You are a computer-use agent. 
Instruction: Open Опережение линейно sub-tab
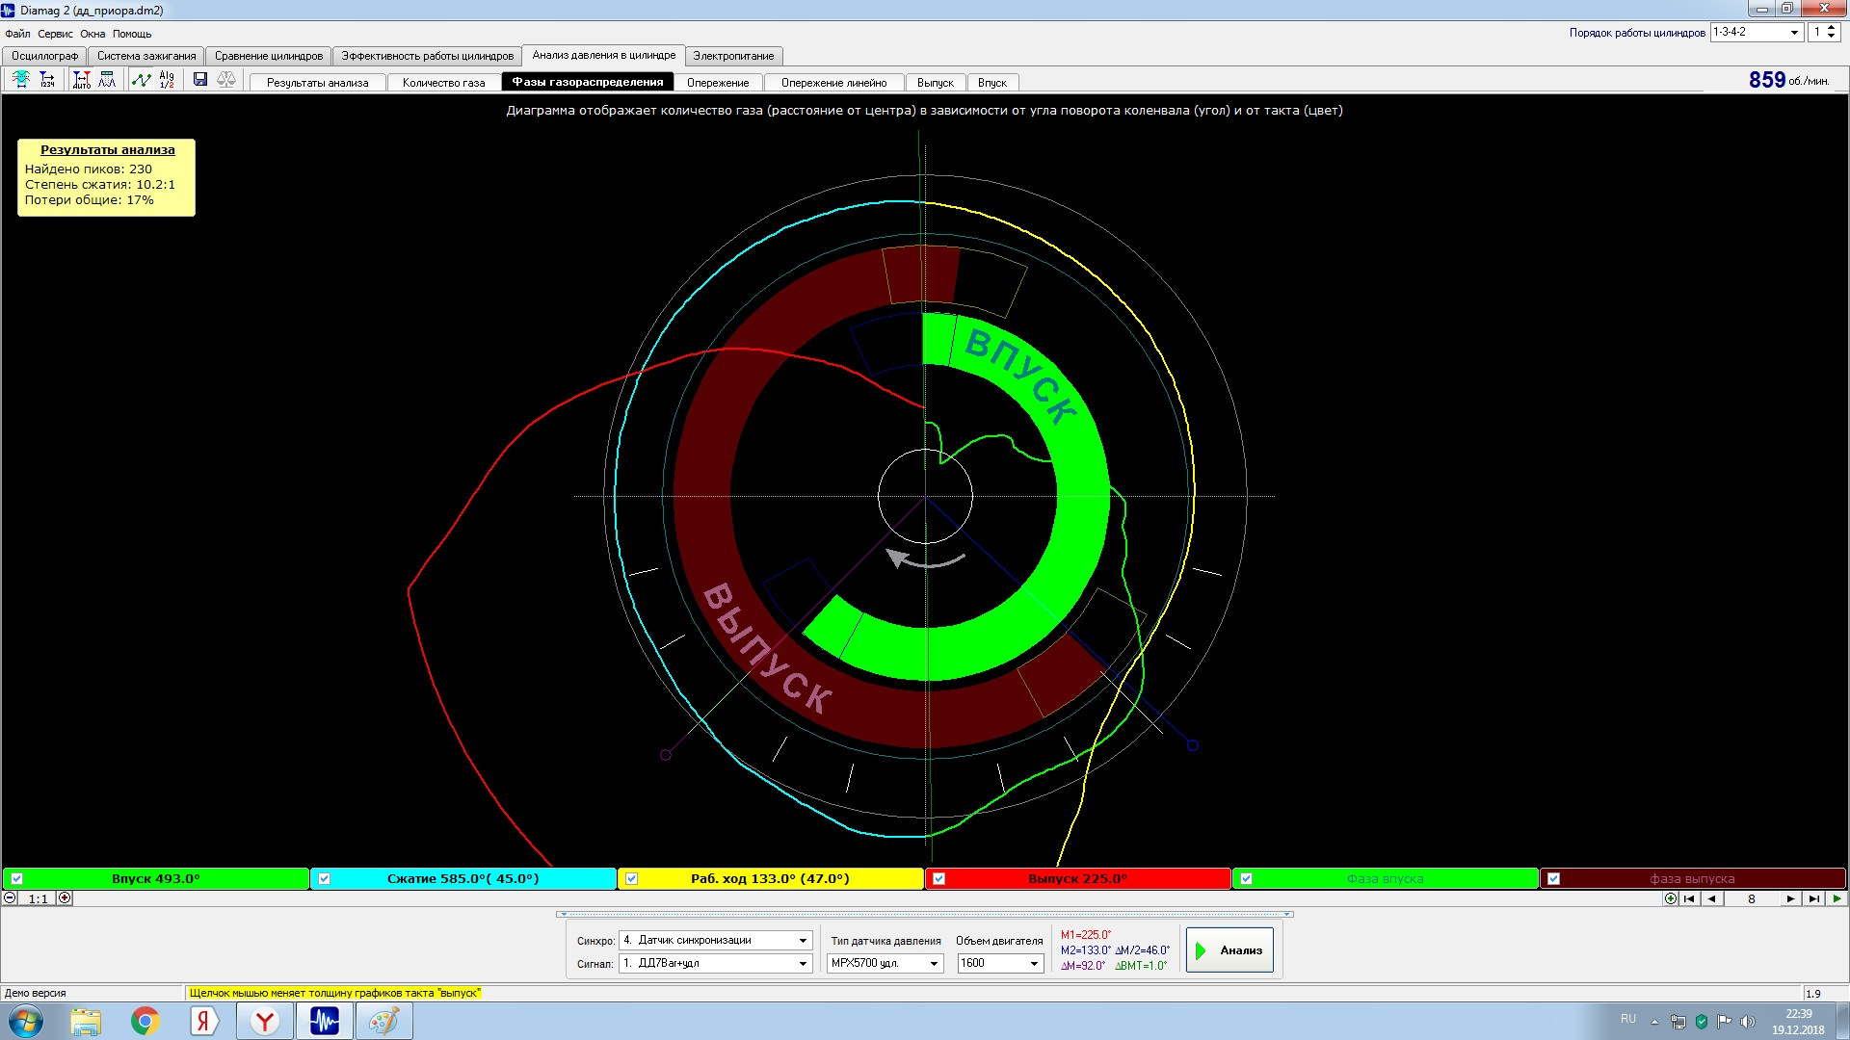tap(833, 83)
